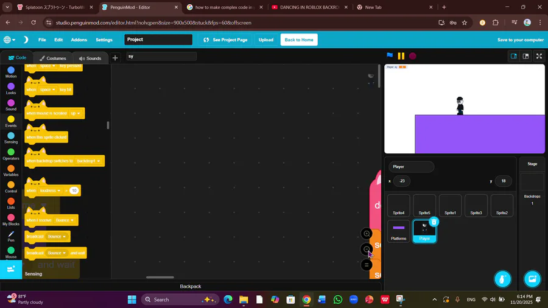Open Bounce dropdown in when I receive block
This screenshot has height=308, width=548.
[x=65, y=220]
